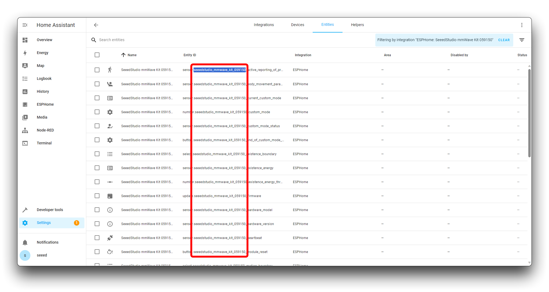
Task: Open the seeed user profile
Action: pos(25,255)
